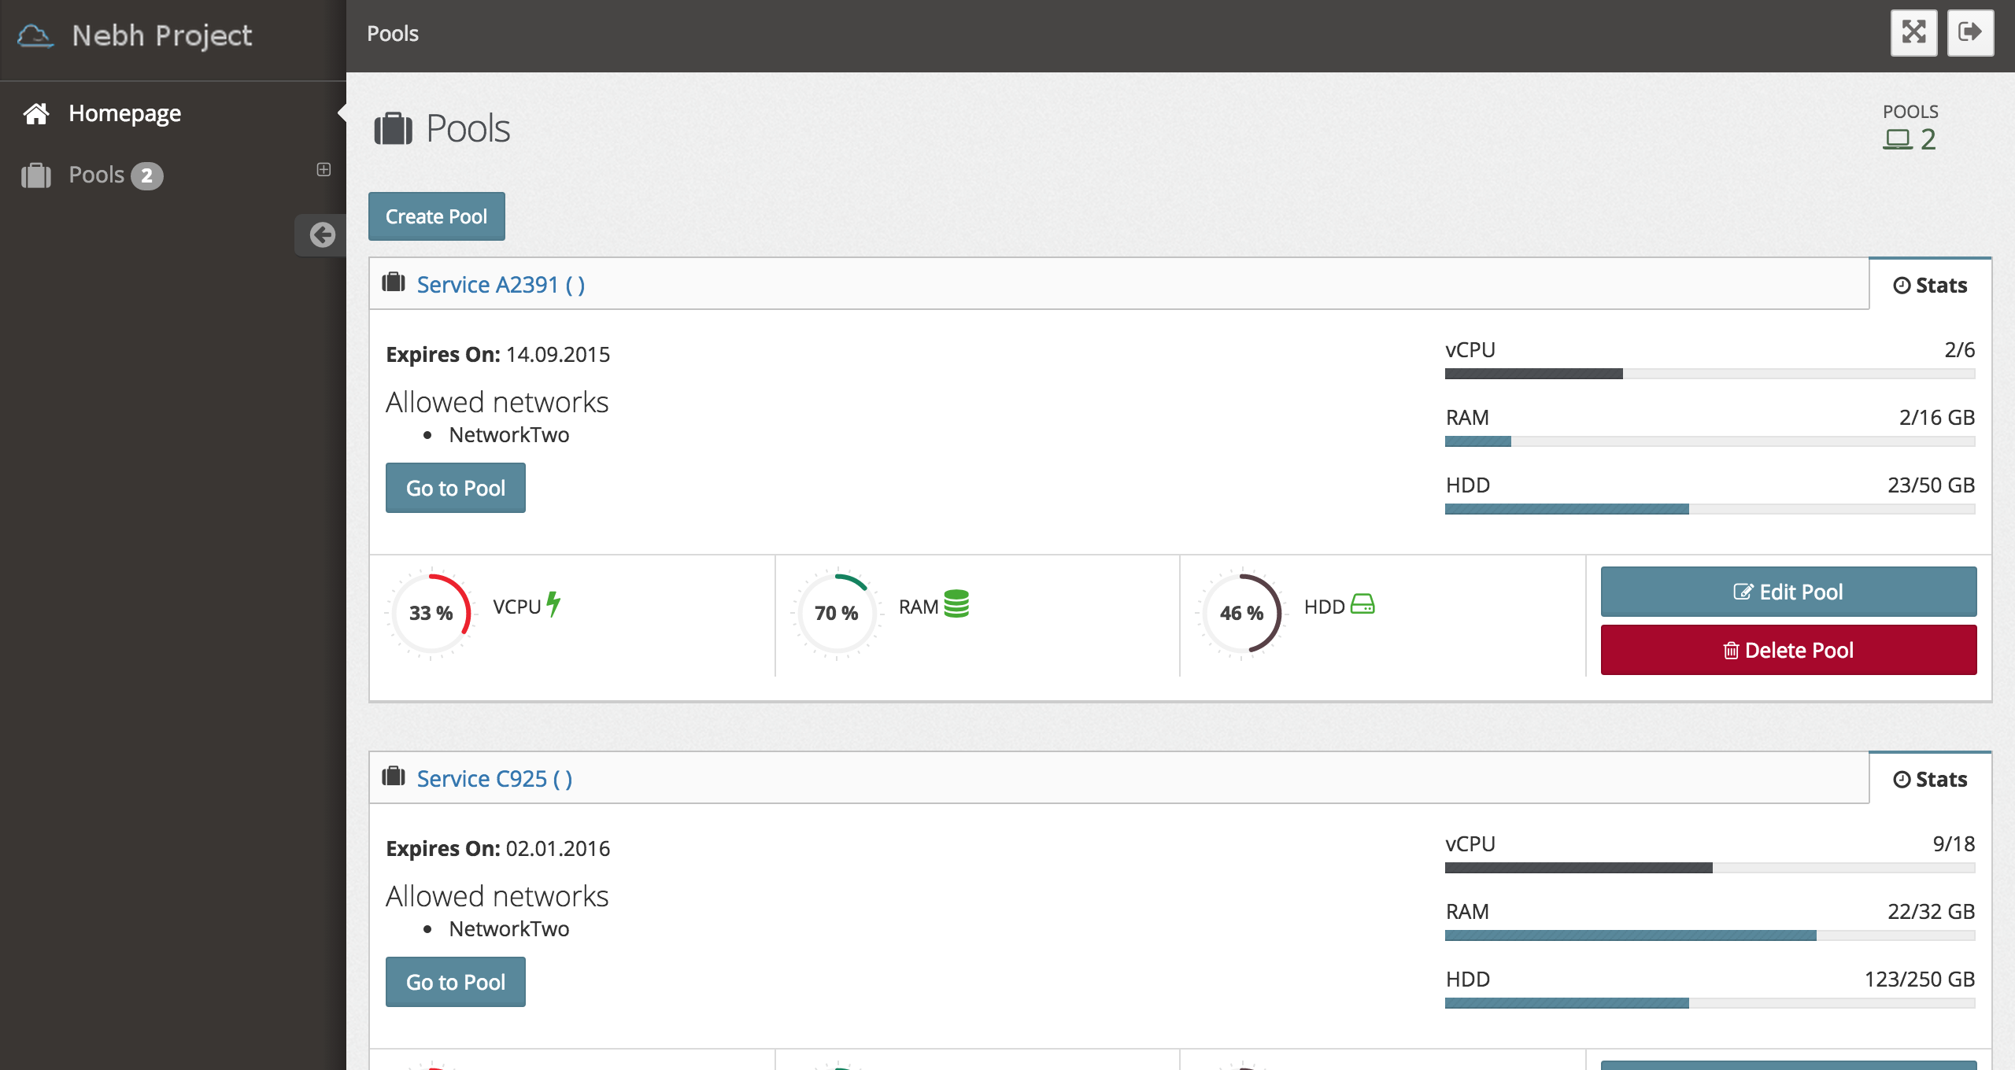Click briefcase icon beside Service A2391
2015x1070 pixels.
(x=394, y=282)
